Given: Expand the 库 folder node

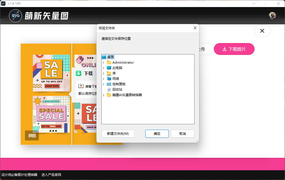Looking at the screenshot, I should coord(104,73).
